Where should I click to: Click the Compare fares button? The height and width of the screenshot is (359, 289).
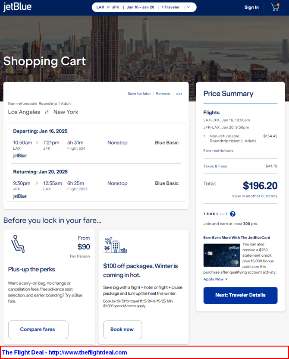pyautogui.click(x=38, y=330)
